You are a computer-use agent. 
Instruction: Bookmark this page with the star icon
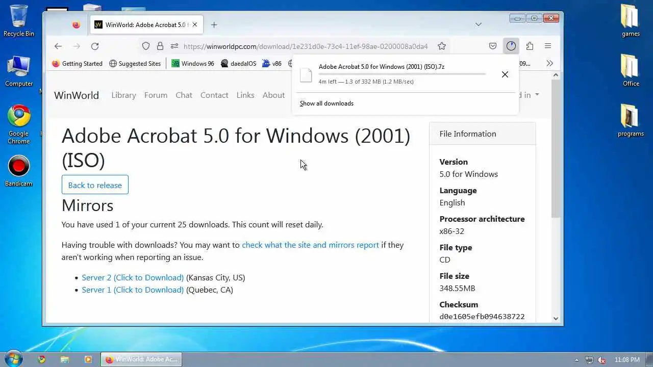pyautogui.click(x=442, y=46)
